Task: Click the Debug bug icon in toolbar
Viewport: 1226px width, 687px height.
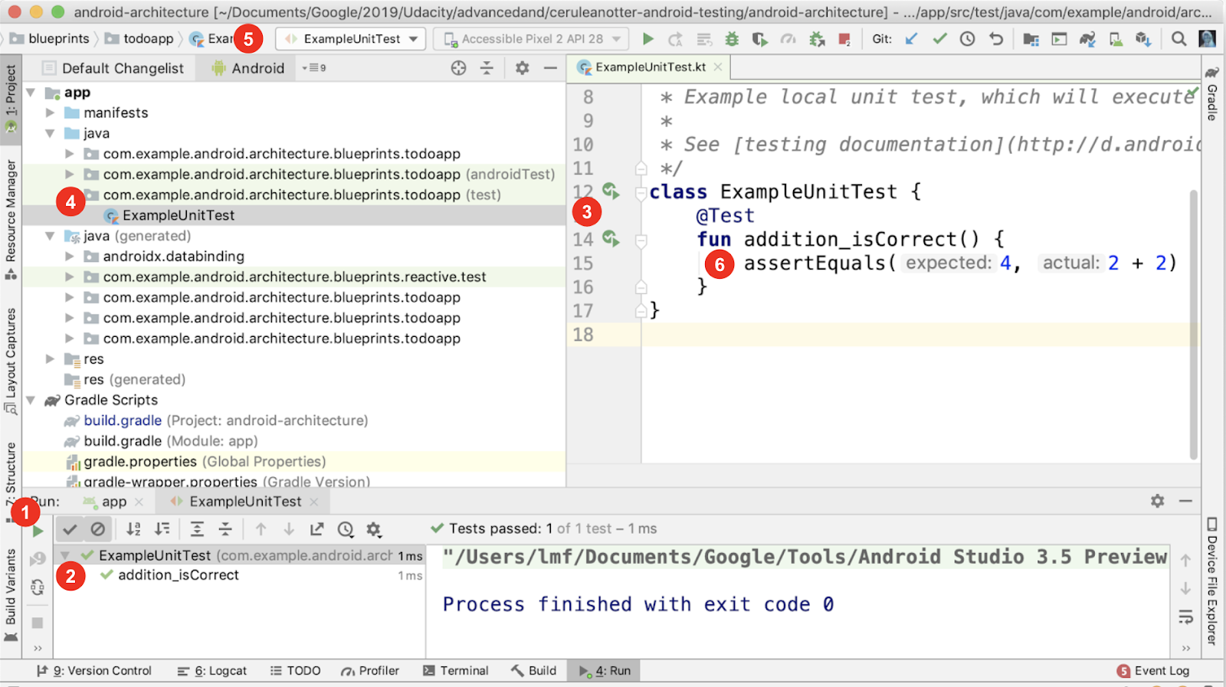Action: point(732,39)
